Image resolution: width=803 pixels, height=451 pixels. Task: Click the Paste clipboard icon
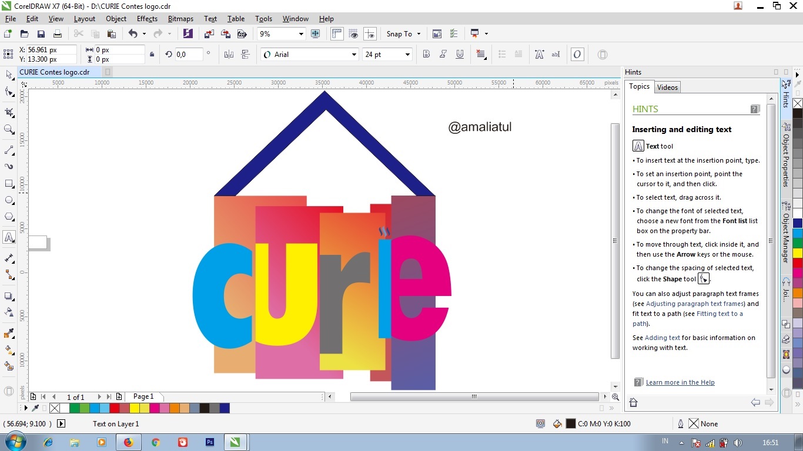click(111, 34)
